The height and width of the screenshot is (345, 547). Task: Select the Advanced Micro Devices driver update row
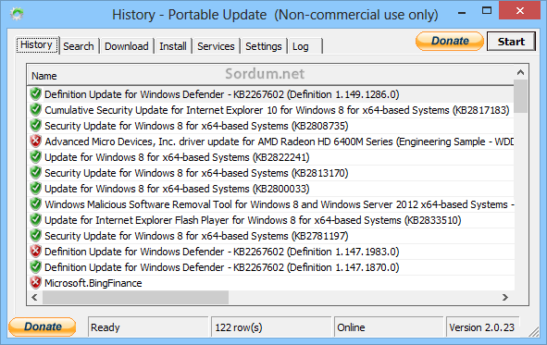(x=270, y=142)
